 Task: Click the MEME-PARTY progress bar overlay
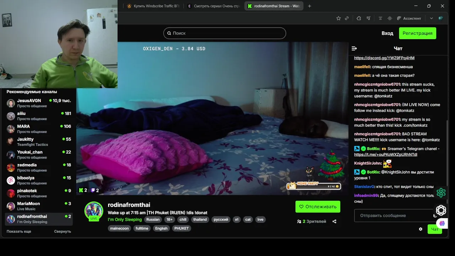[314, 186]
